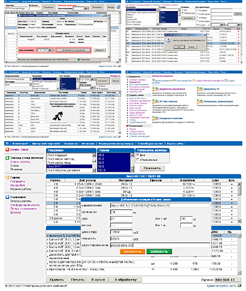Click the Закрыть button beside the pink bar

[x=100, y=50]
